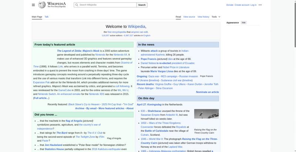Click the attack link in news
Image resolution: width=296 pixels, height=152 pixels.
pos(154,51)
